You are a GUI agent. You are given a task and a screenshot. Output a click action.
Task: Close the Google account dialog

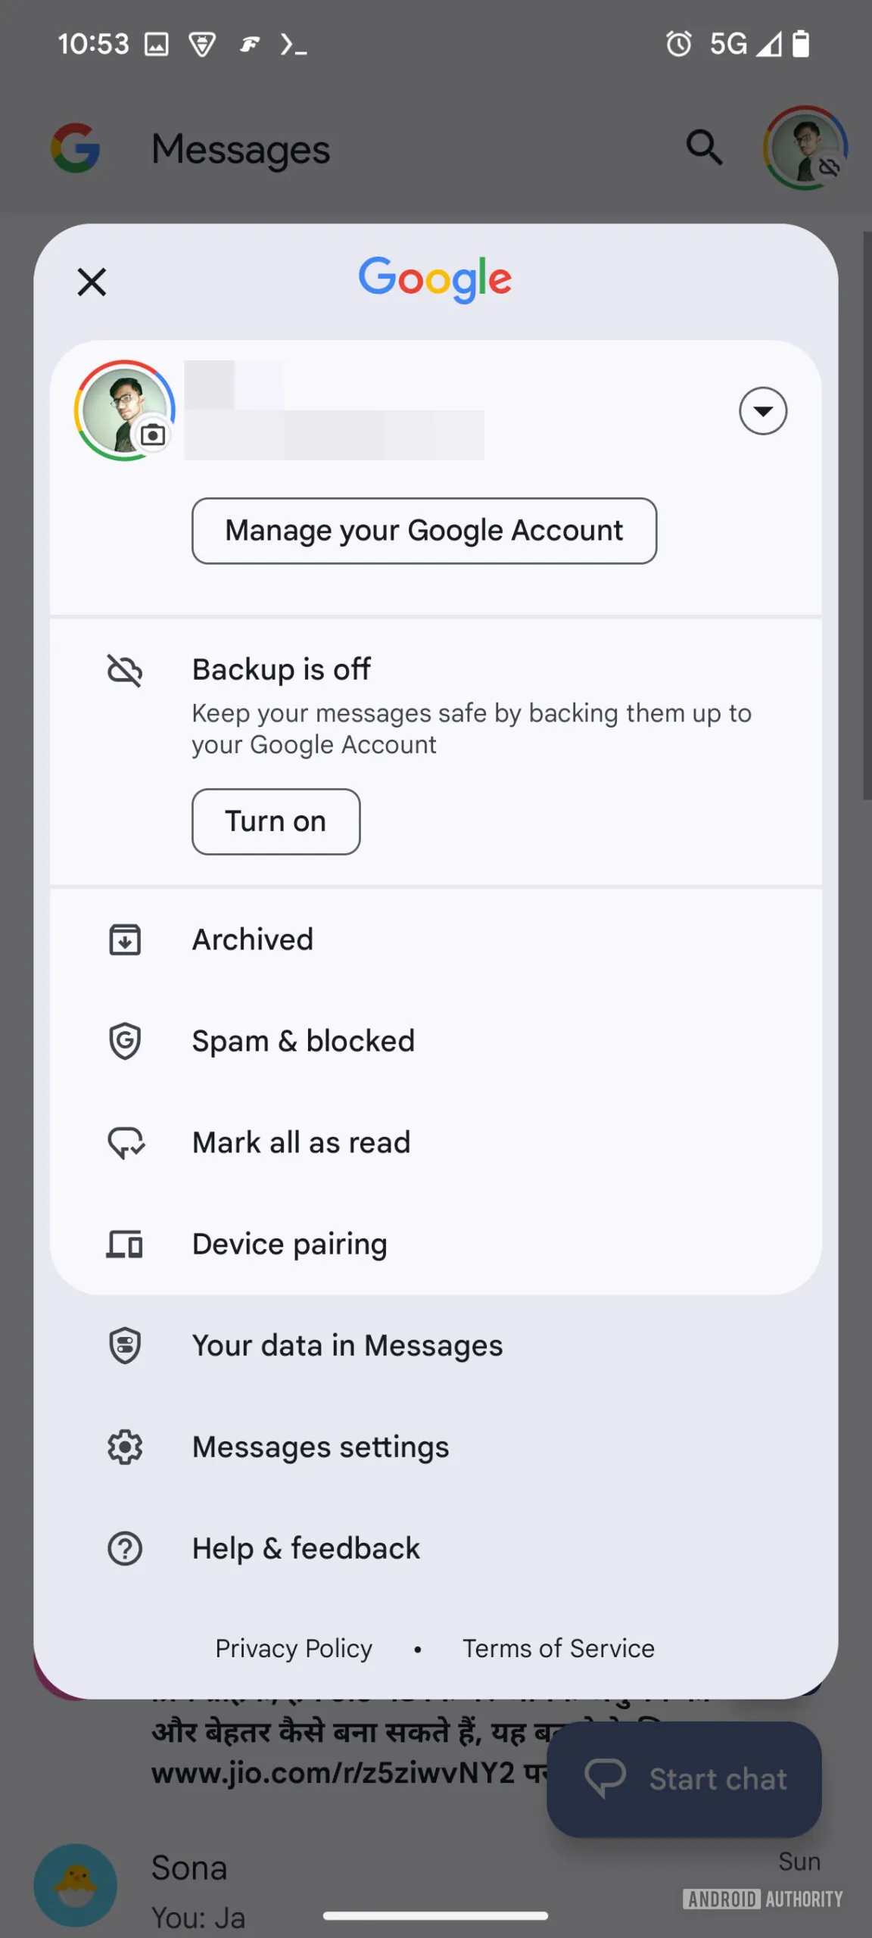(x=92, y=282)
